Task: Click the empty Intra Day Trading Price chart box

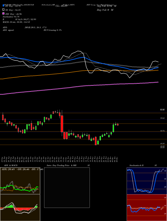Action: click(x=67, y=188)
